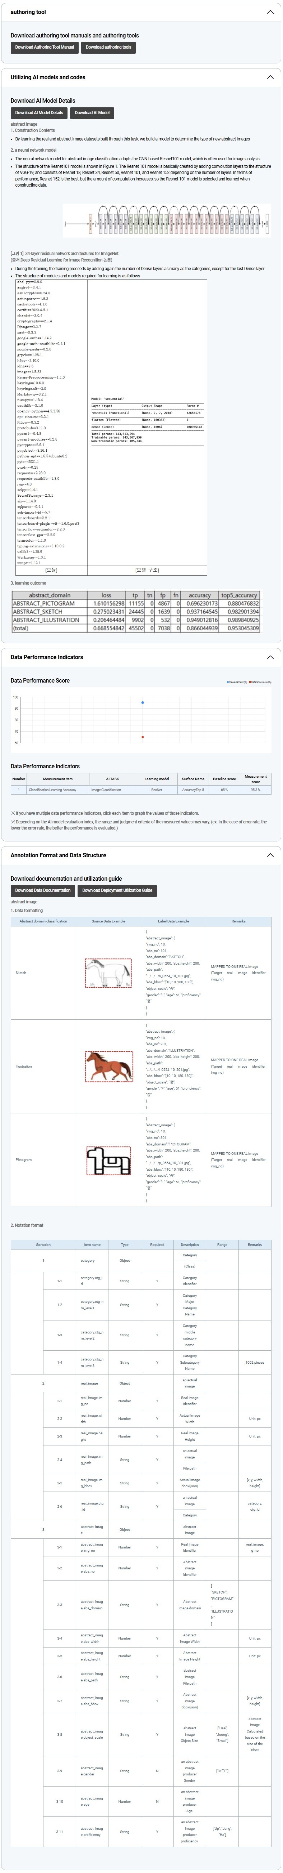Toggle the Reference value legend entry
Image resolution: width=283 pixels, height=1873 pixels.
tap(260, 682)
